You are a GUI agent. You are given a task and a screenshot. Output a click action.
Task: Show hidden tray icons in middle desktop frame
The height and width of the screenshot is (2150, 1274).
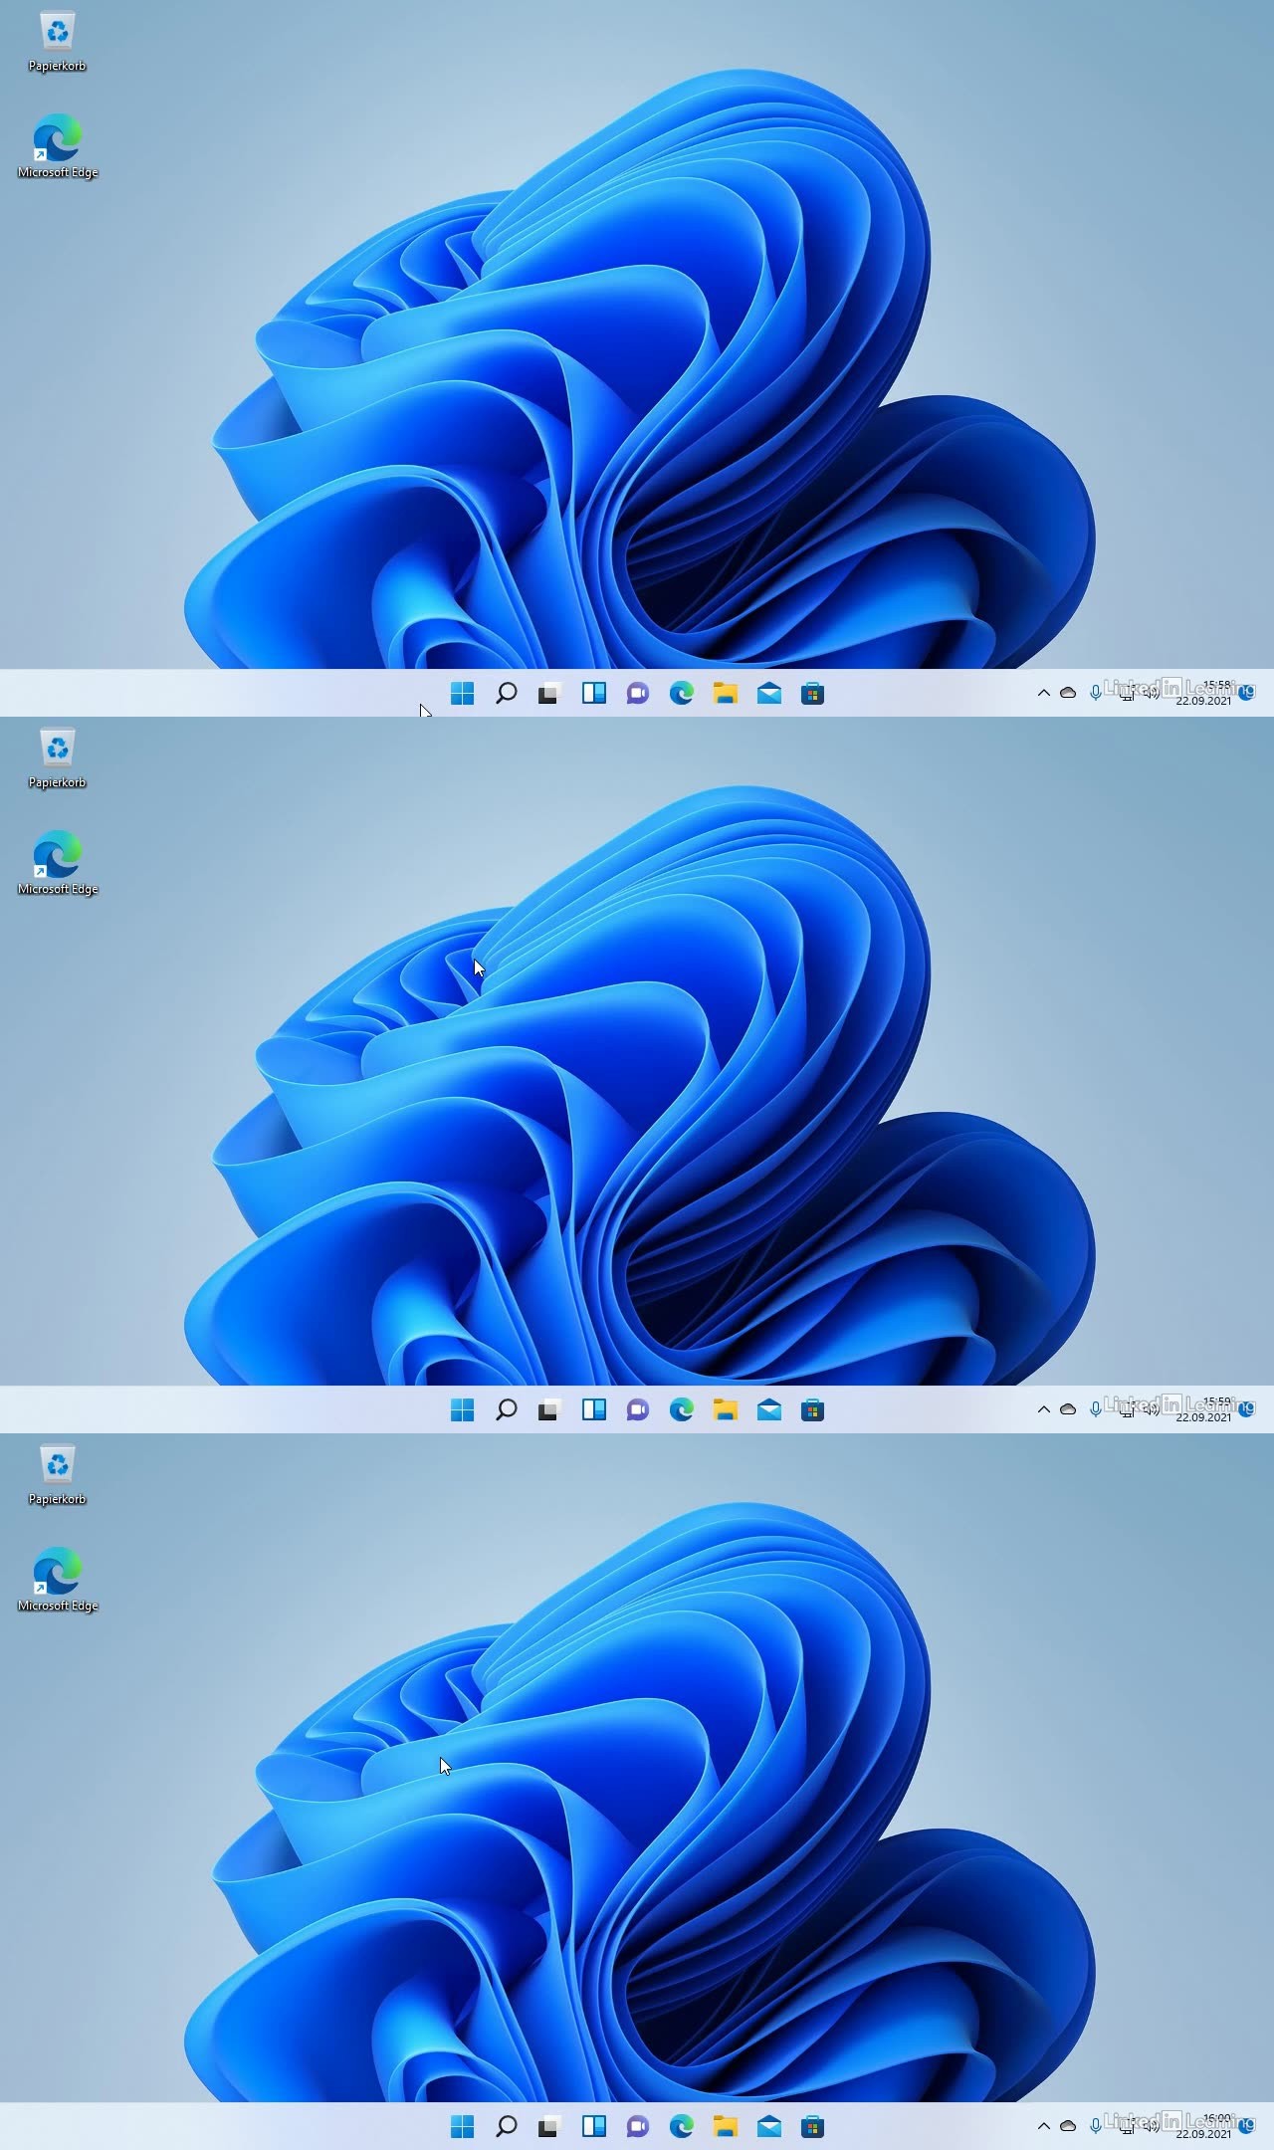(1043, 1409)
